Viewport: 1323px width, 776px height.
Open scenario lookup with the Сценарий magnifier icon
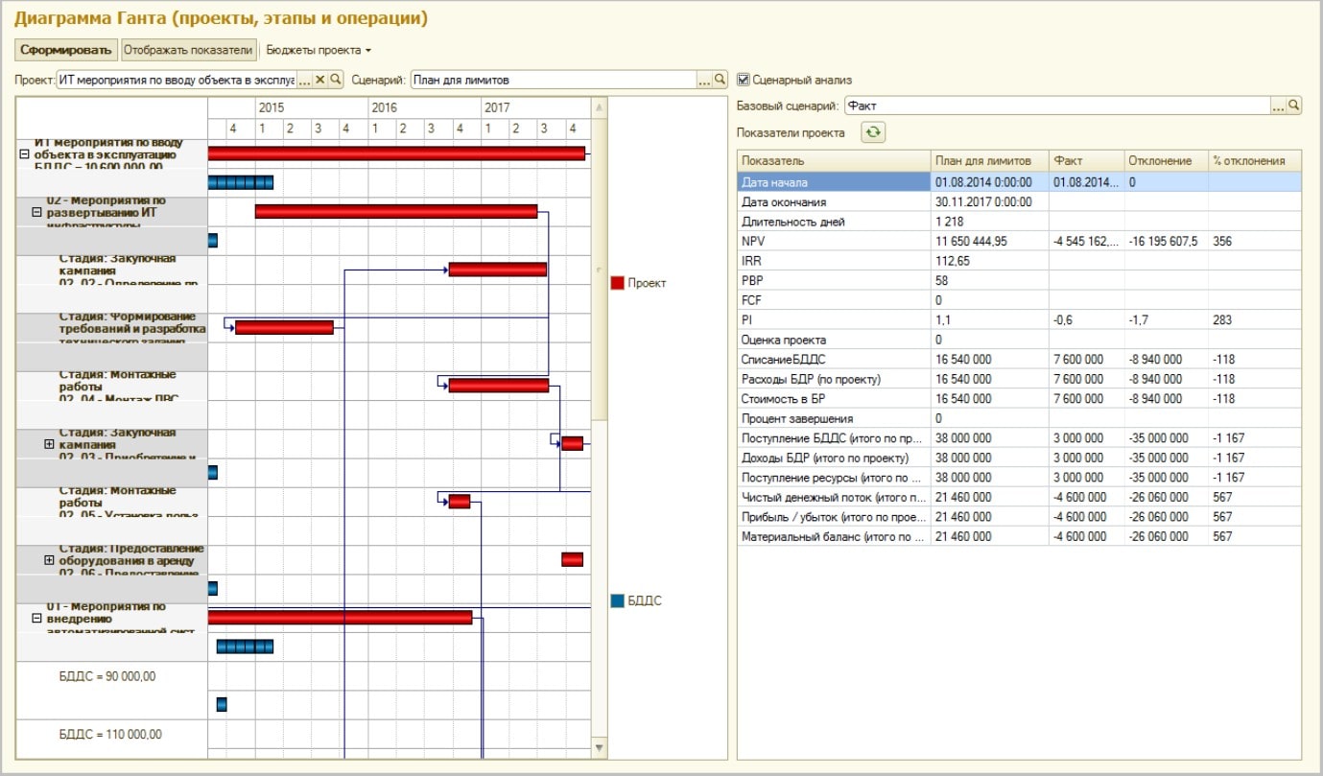pos(721,80)
